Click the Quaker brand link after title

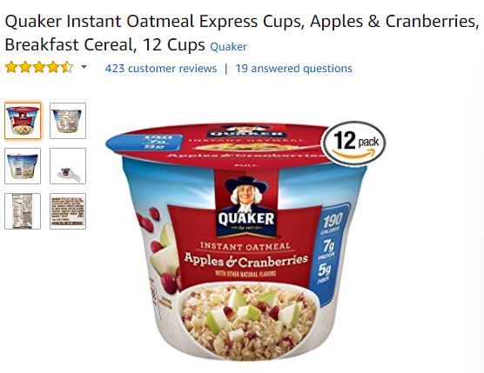pyautogui.click(x=228, y=47)
